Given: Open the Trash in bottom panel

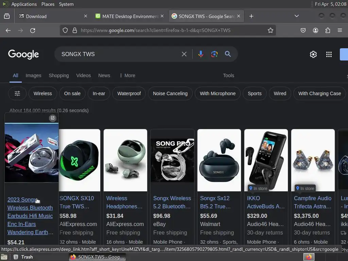Looking at the screenshot, I should coord(23,257).
